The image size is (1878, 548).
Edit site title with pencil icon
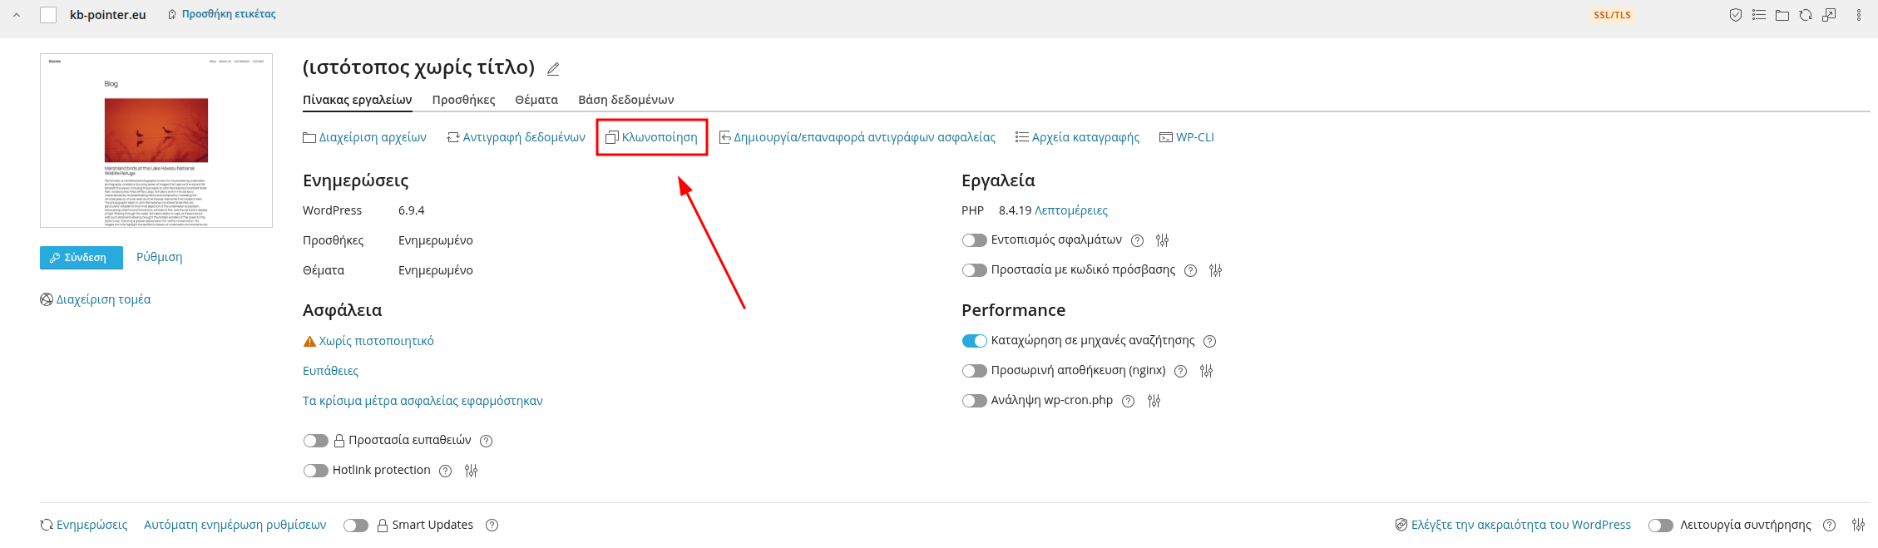(553, 69)
